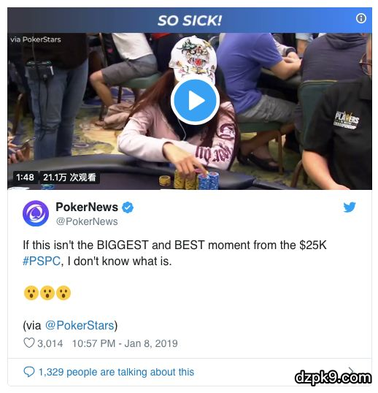Viewport: 378px width, 393px height.
Task: Play the embedded PokerStars video
Action: click(x=195, y=101)
